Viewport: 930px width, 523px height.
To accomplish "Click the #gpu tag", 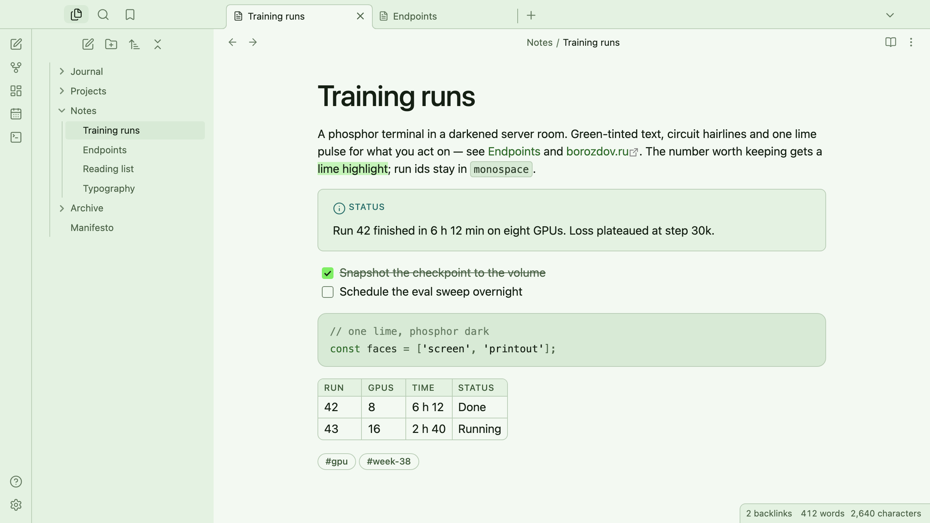I will click(336, 462).
